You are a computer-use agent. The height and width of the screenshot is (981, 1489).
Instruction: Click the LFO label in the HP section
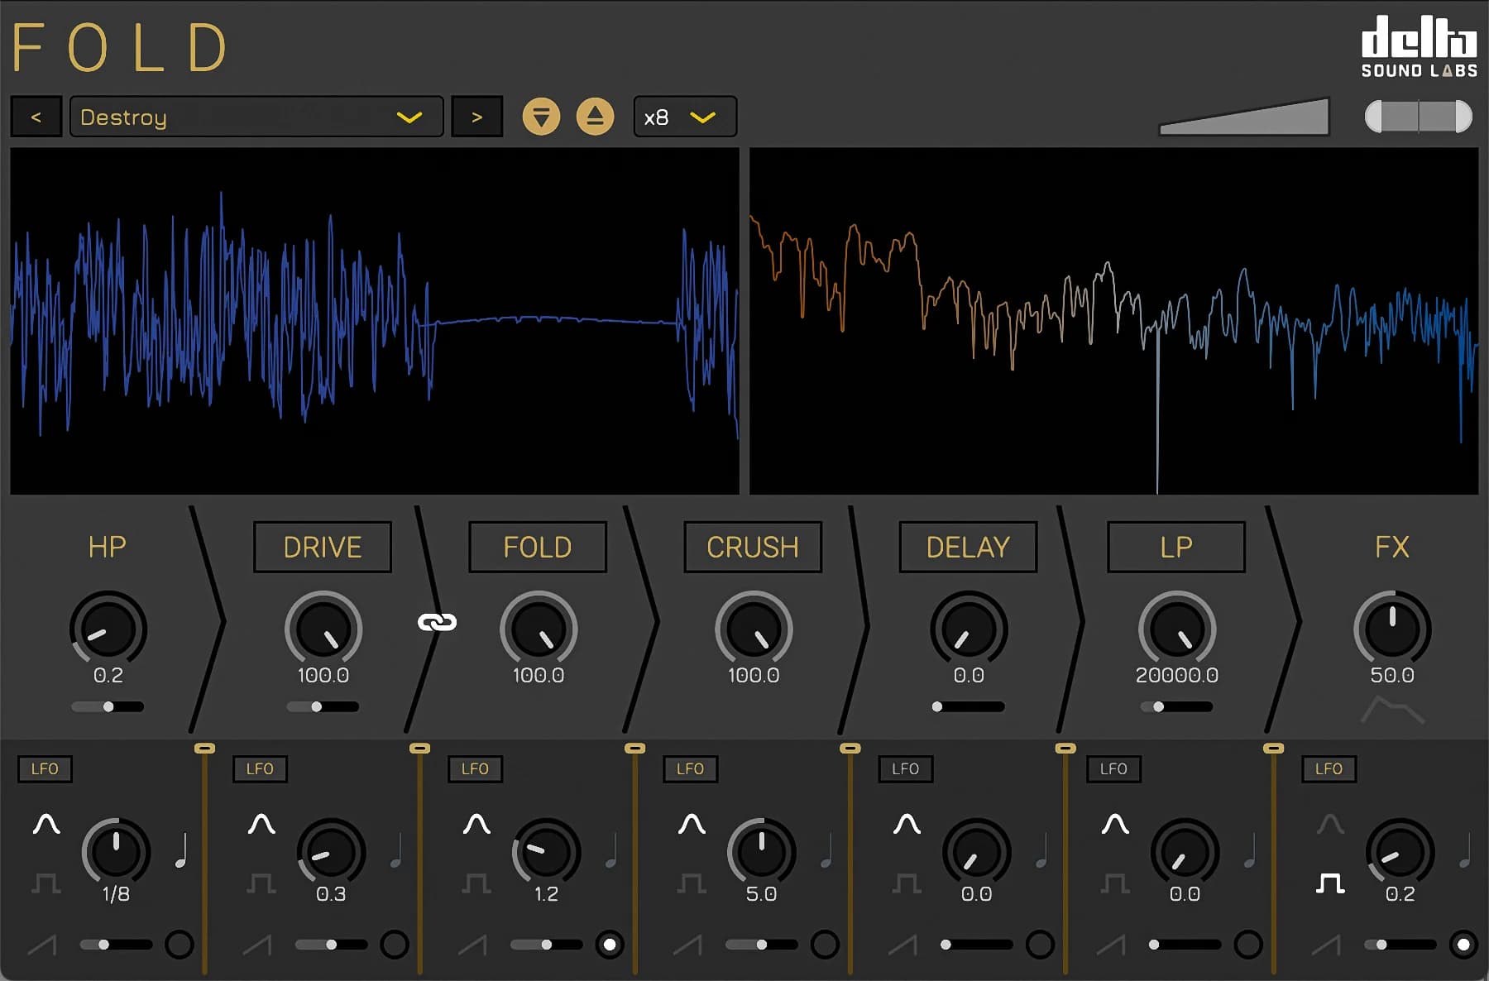[x=45, y=768]
